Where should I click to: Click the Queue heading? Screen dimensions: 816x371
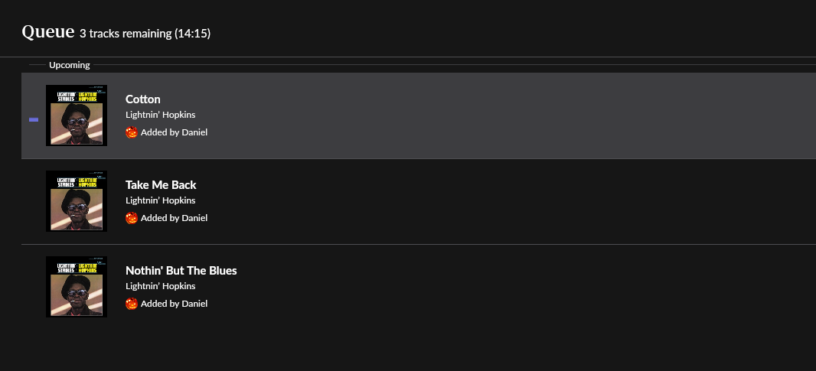pos(48,31)
